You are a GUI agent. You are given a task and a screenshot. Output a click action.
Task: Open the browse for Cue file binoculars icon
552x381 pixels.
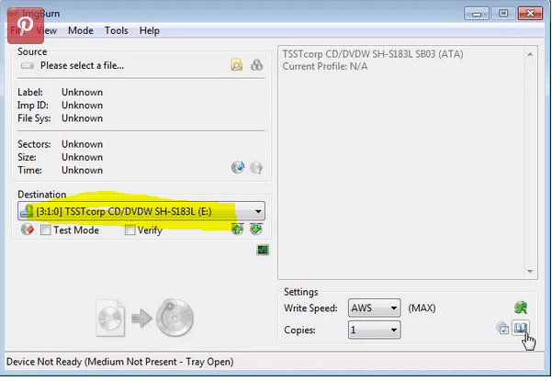(256, 65)
